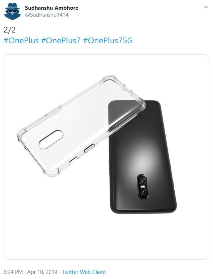Click the 2/2 tweet text
The width and height of the screenshot is (213, 279).
coord(10,30)
